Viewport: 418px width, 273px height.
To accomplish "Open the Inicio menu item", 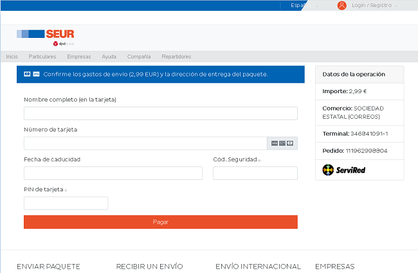I will [12, 57].
